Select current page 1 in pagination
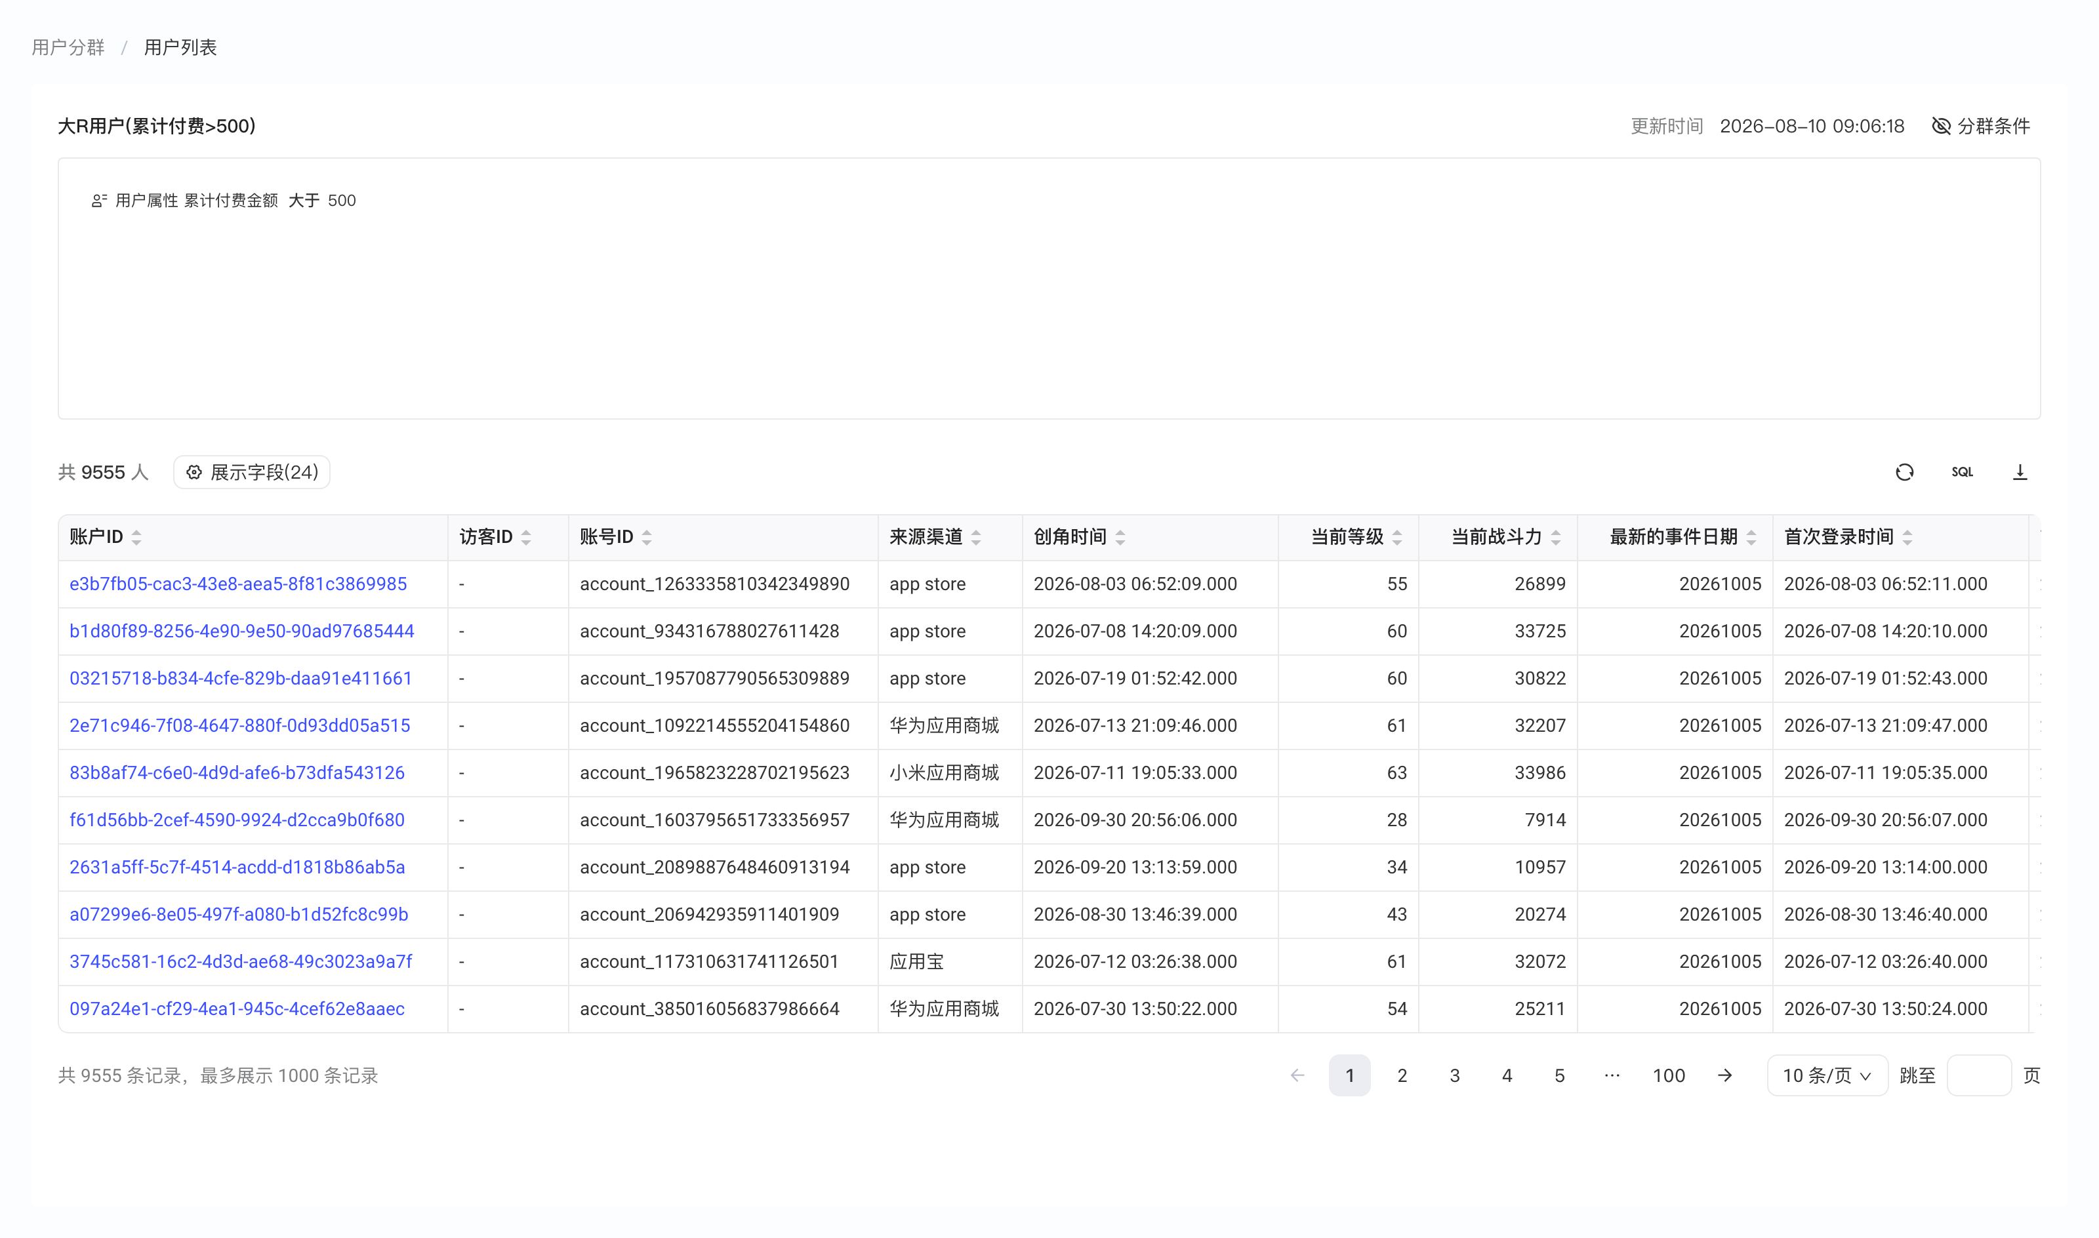The image size is (2099, 1238). coord(1350,1075)
